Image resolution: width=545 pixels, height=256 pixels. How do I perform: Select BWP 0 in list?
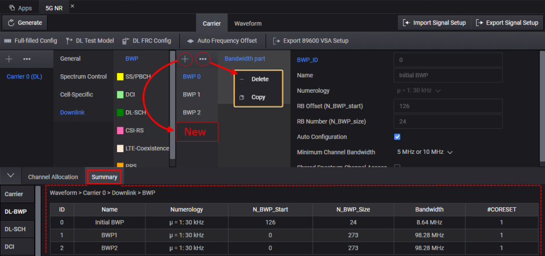(192, 77)
